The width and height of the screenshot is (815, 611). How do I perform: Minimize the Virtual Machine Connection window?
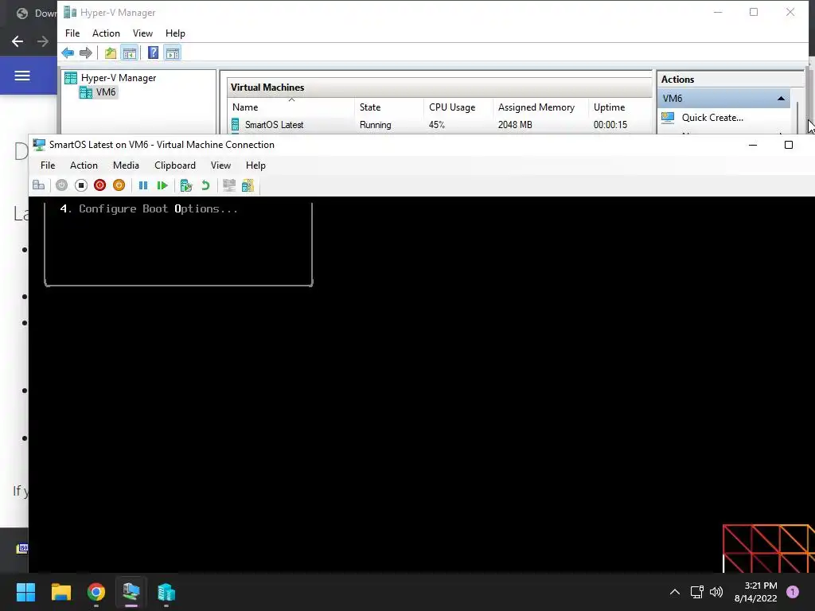[753, 145]
